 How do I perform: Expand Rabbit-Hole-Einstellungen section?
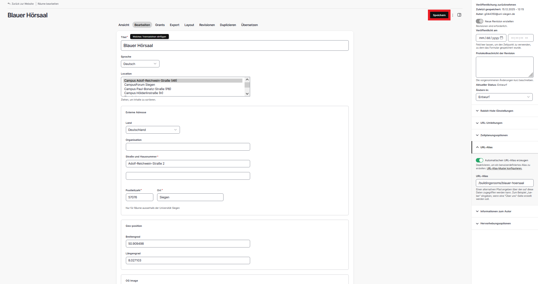(x=497, y=111)
